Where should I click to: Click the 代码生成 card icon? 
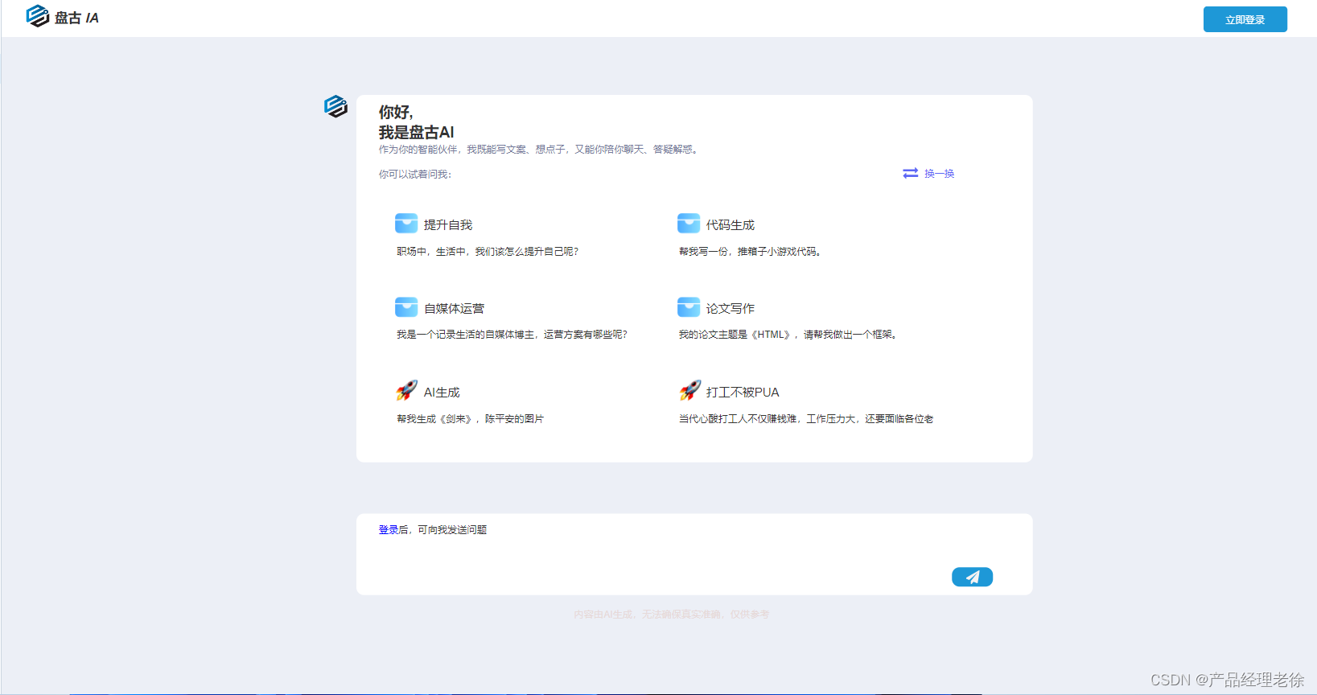click(x=689, y=223)
